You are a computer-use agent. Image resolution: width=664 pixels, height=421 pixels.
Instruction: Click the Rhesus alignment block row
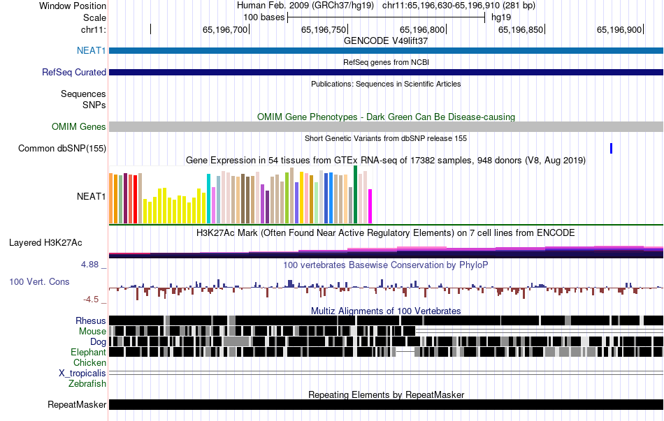387,320
